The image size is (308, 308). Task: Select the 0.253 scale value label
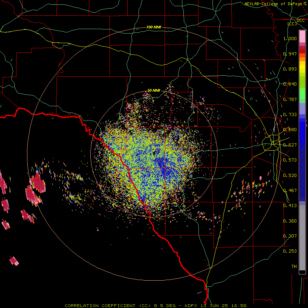290,251
